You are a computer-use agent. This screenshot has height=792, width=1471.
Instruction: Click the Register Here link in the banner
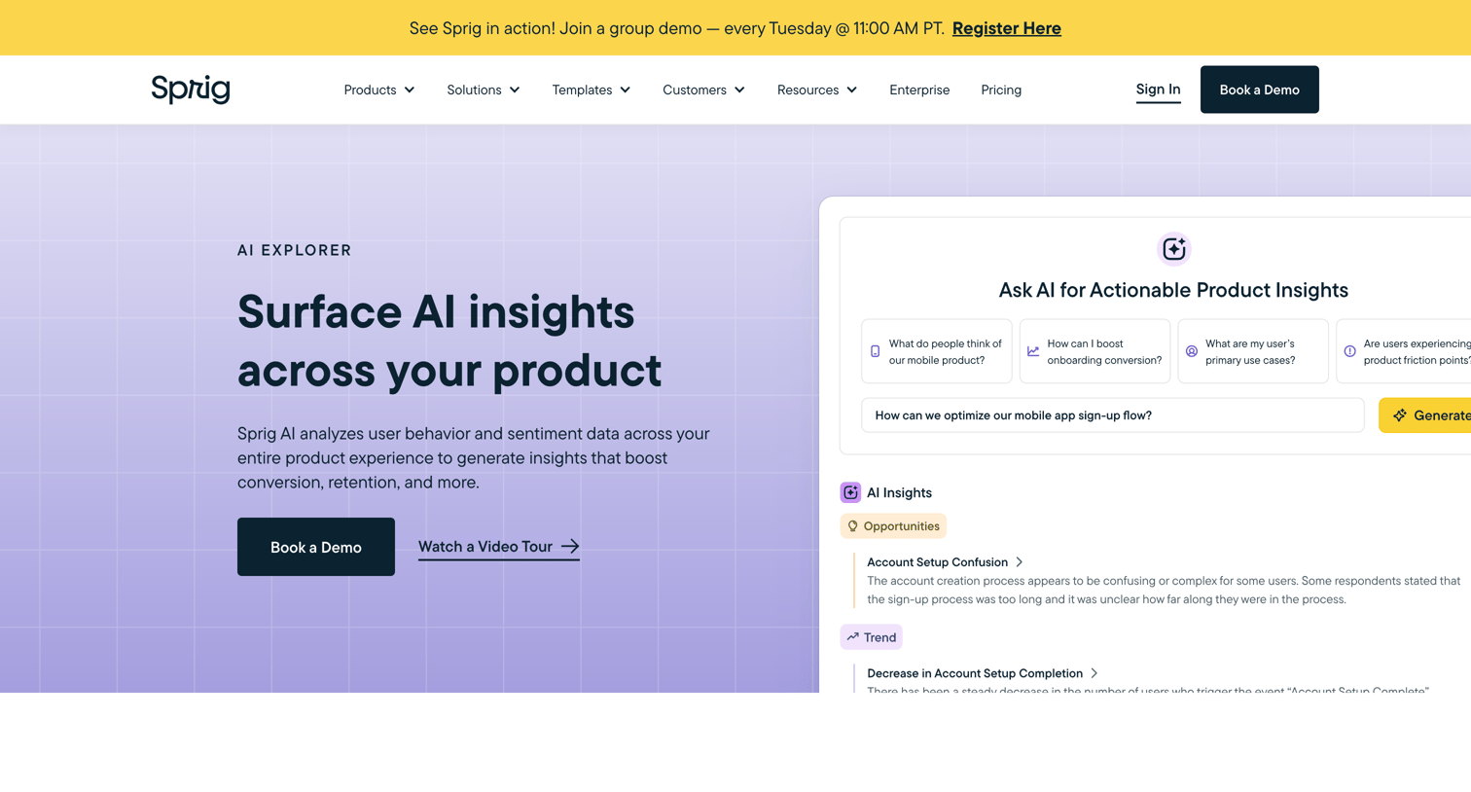[1006, 28]
